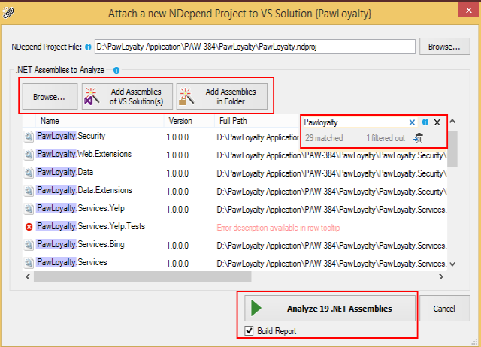The width and height of the screenshot is (481, 347).
Task: Click the horizontal scrollbar right arrow
Action: click(441, 277)
